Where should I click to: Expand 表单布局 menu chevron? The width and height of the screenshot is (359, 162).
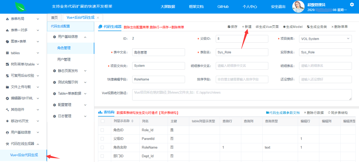coord(38,19)
